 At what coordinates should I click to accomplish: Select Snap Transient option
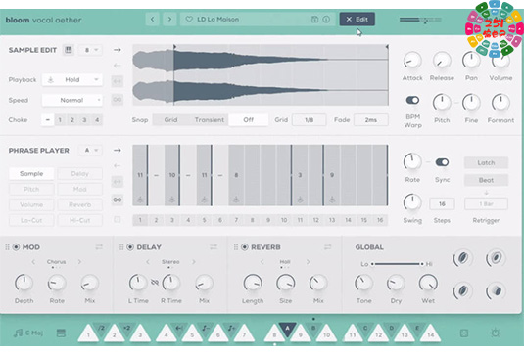tap(210, 119)
